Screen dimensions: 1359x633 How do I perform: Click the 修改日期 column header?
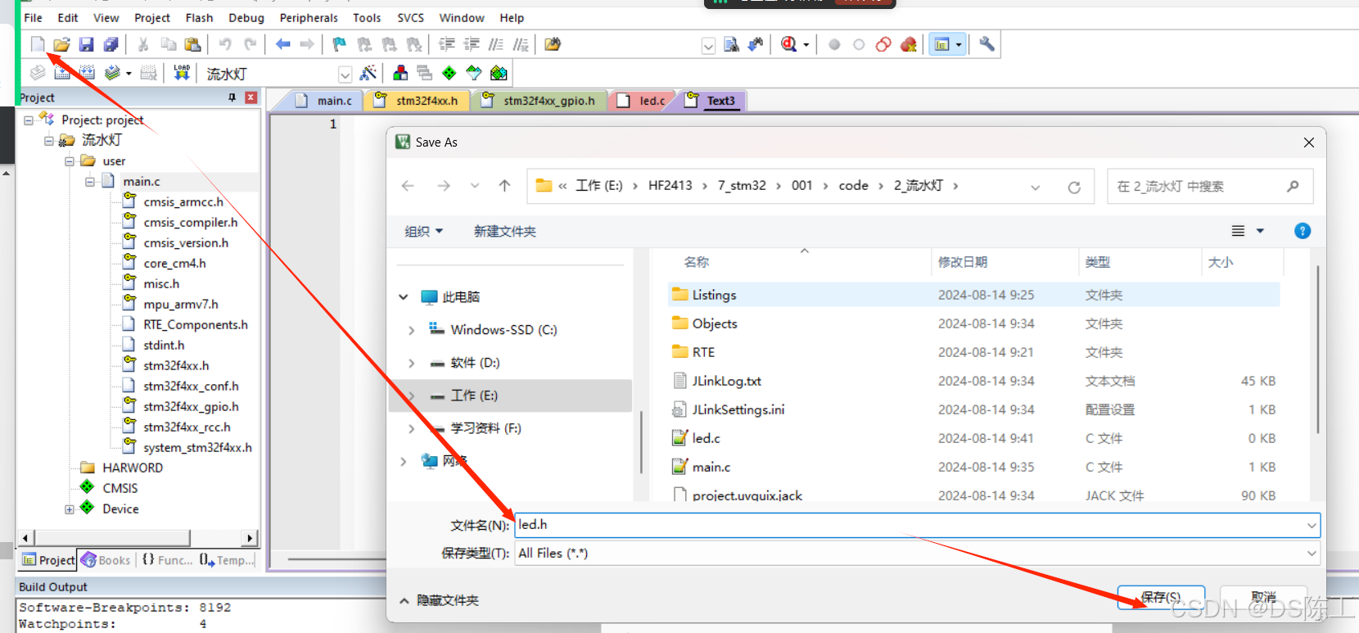point(962,262)
